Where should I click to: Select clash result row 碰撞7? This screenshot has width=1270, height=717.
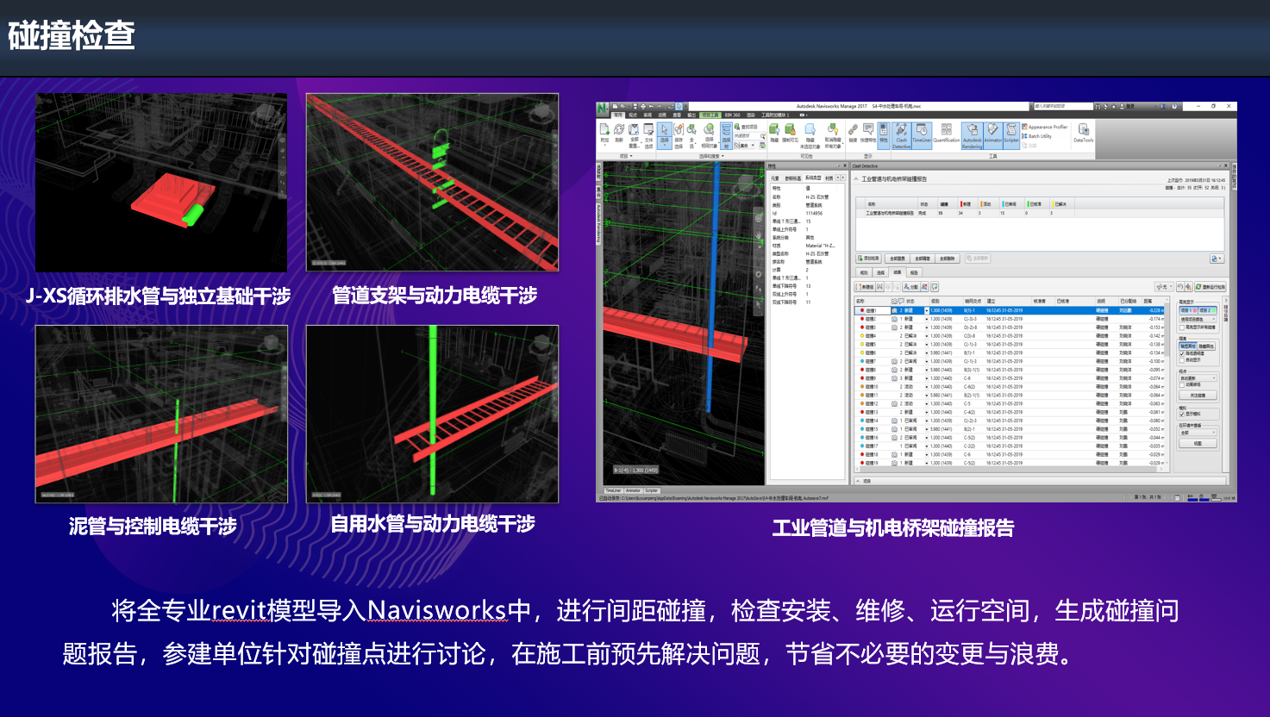tap(1009, 361)
